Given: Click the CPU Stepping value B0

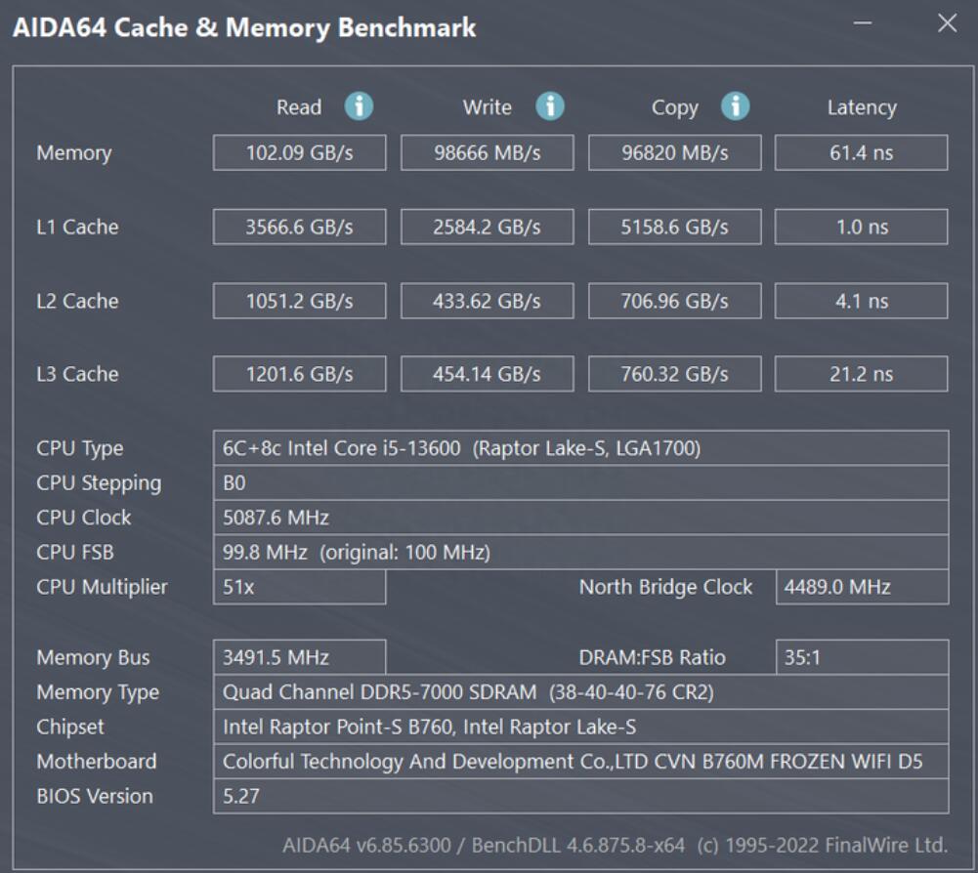Looking at the screenshot, I should coord(581,482).
